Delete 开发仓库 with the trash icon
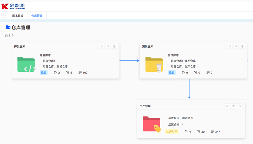This screenshot has height=144, width=253. [114, 46]
